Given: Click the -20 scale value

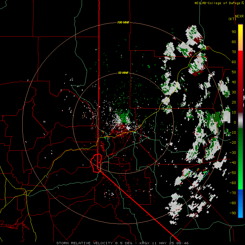Looking at the screenshot, I should coord(233,143).
